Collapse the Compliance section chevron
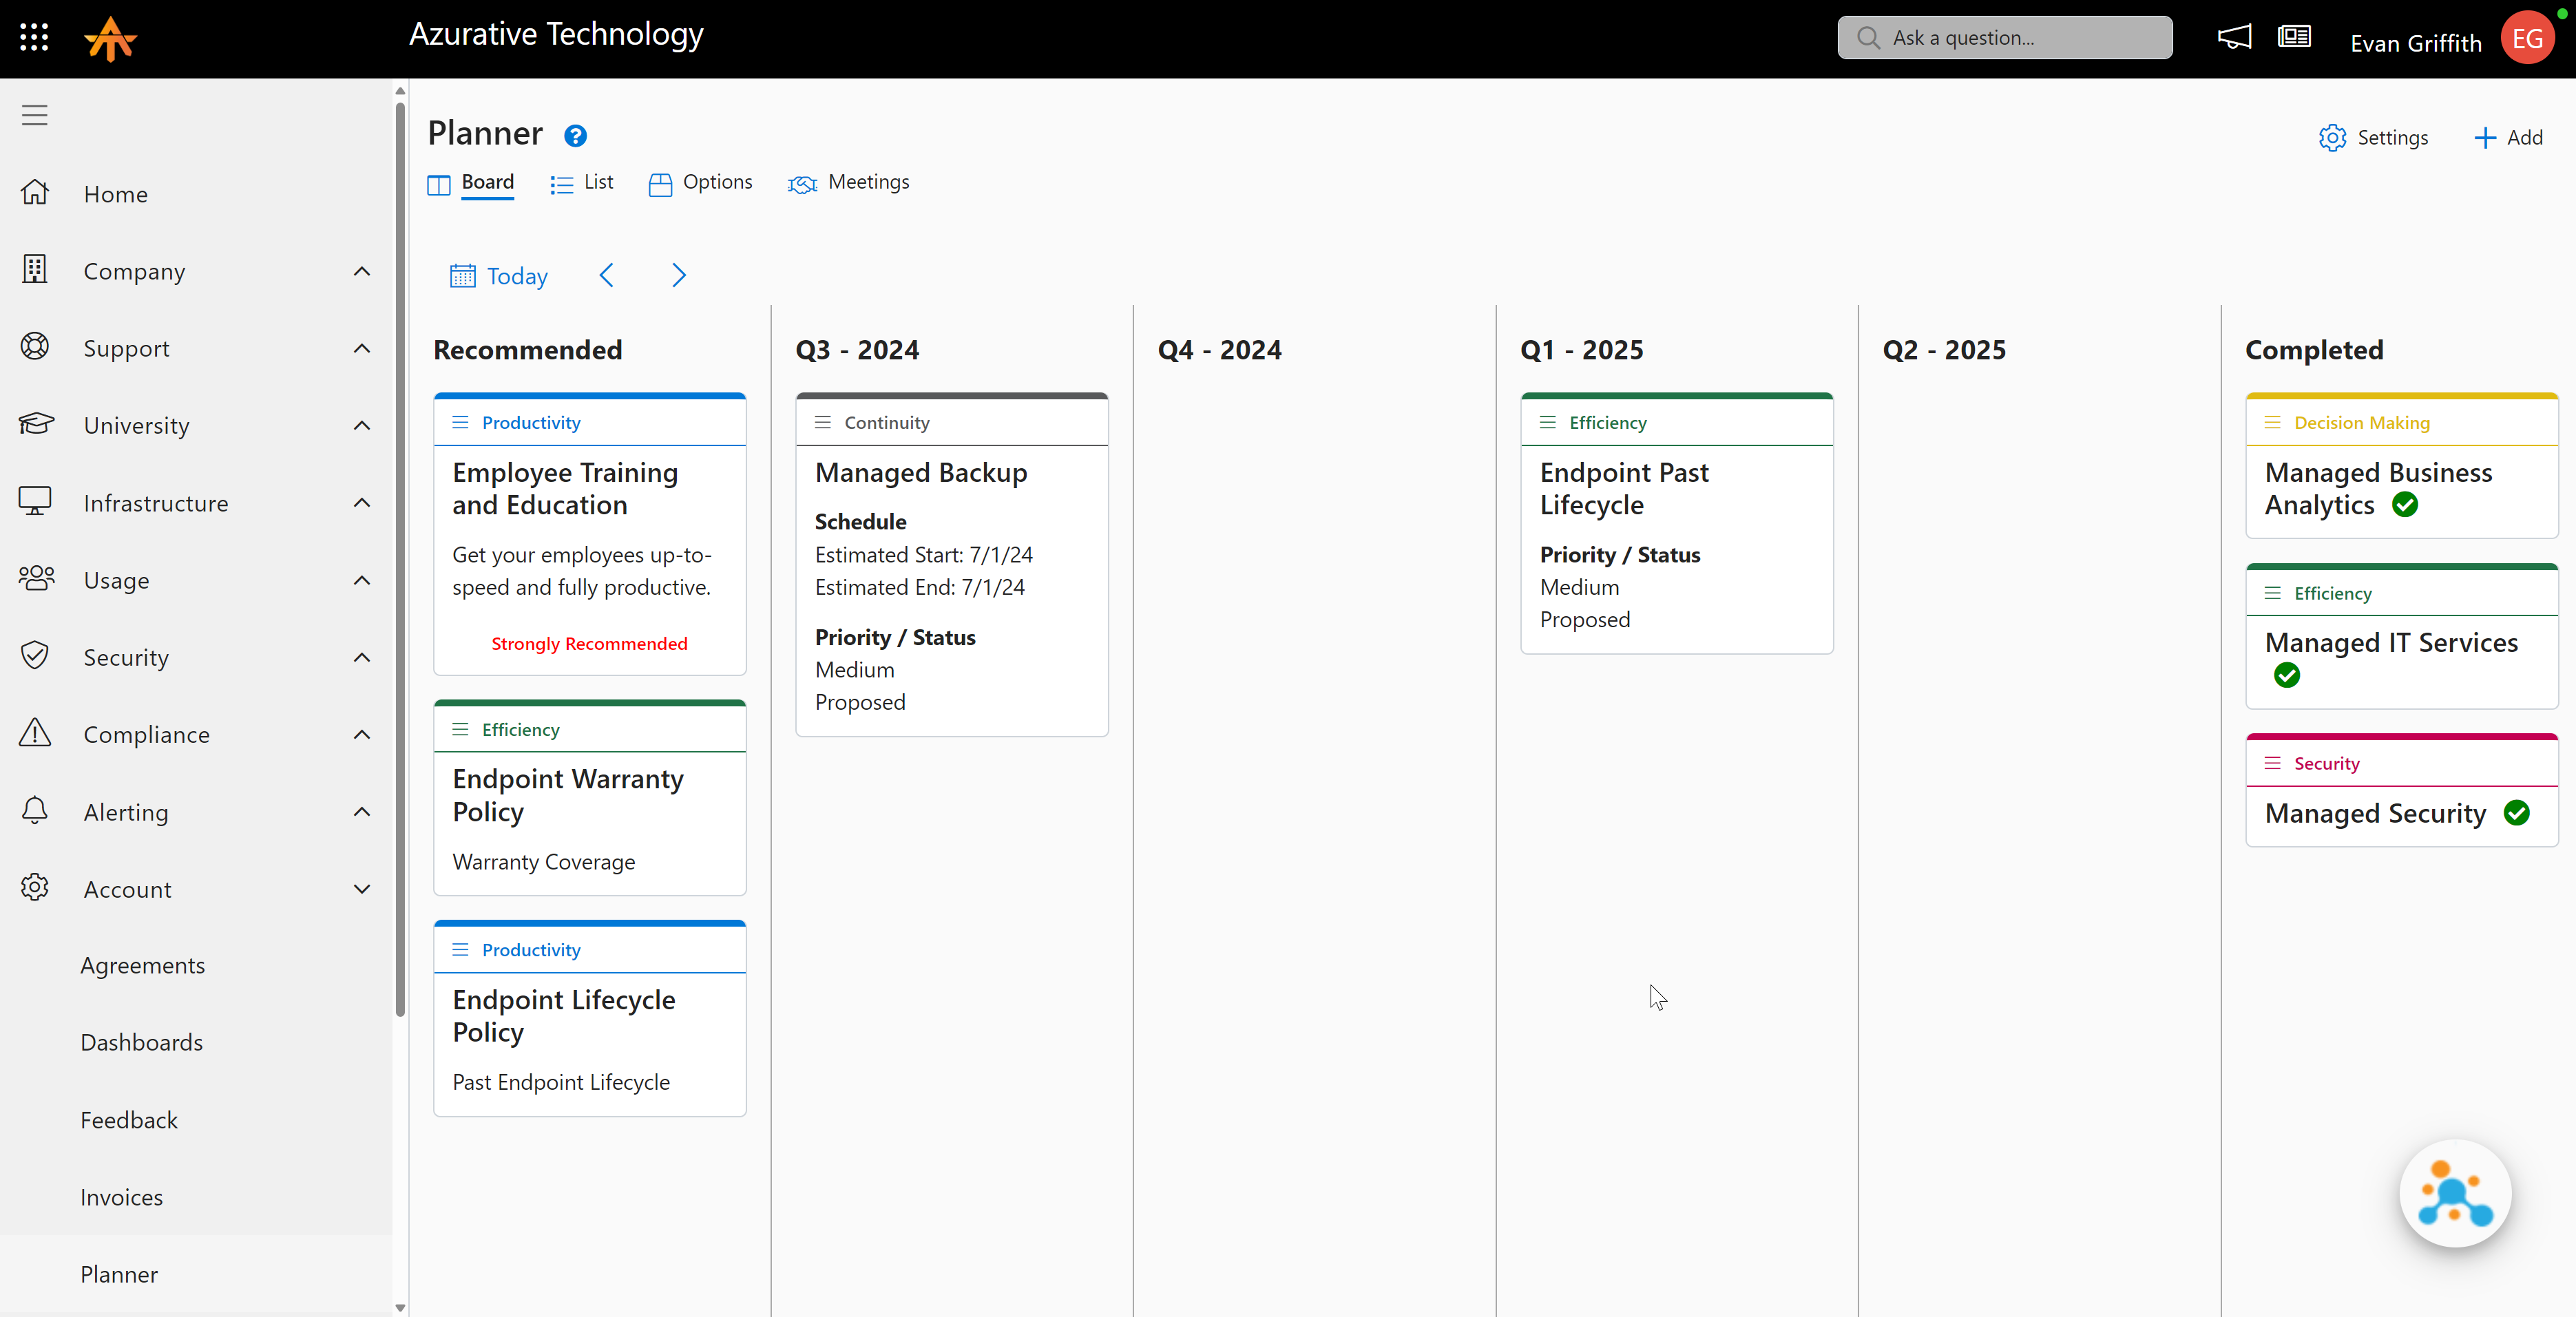Viewport: 2576px width, 1317px height. [362, 734]
